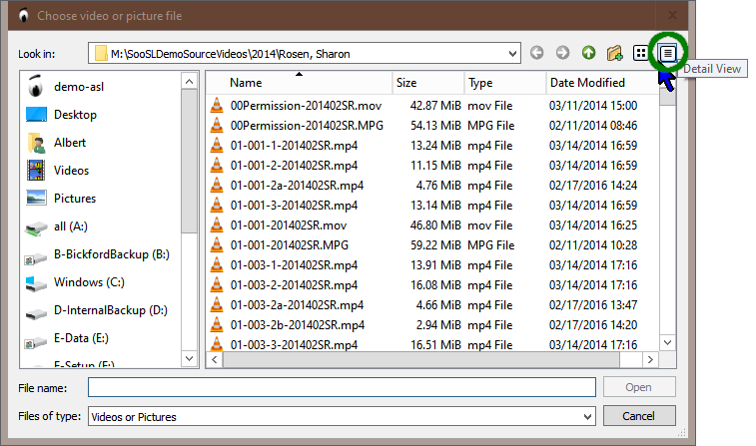Sort files by Type column header
This screenshot has height=446, width=756.
point(505,83)
